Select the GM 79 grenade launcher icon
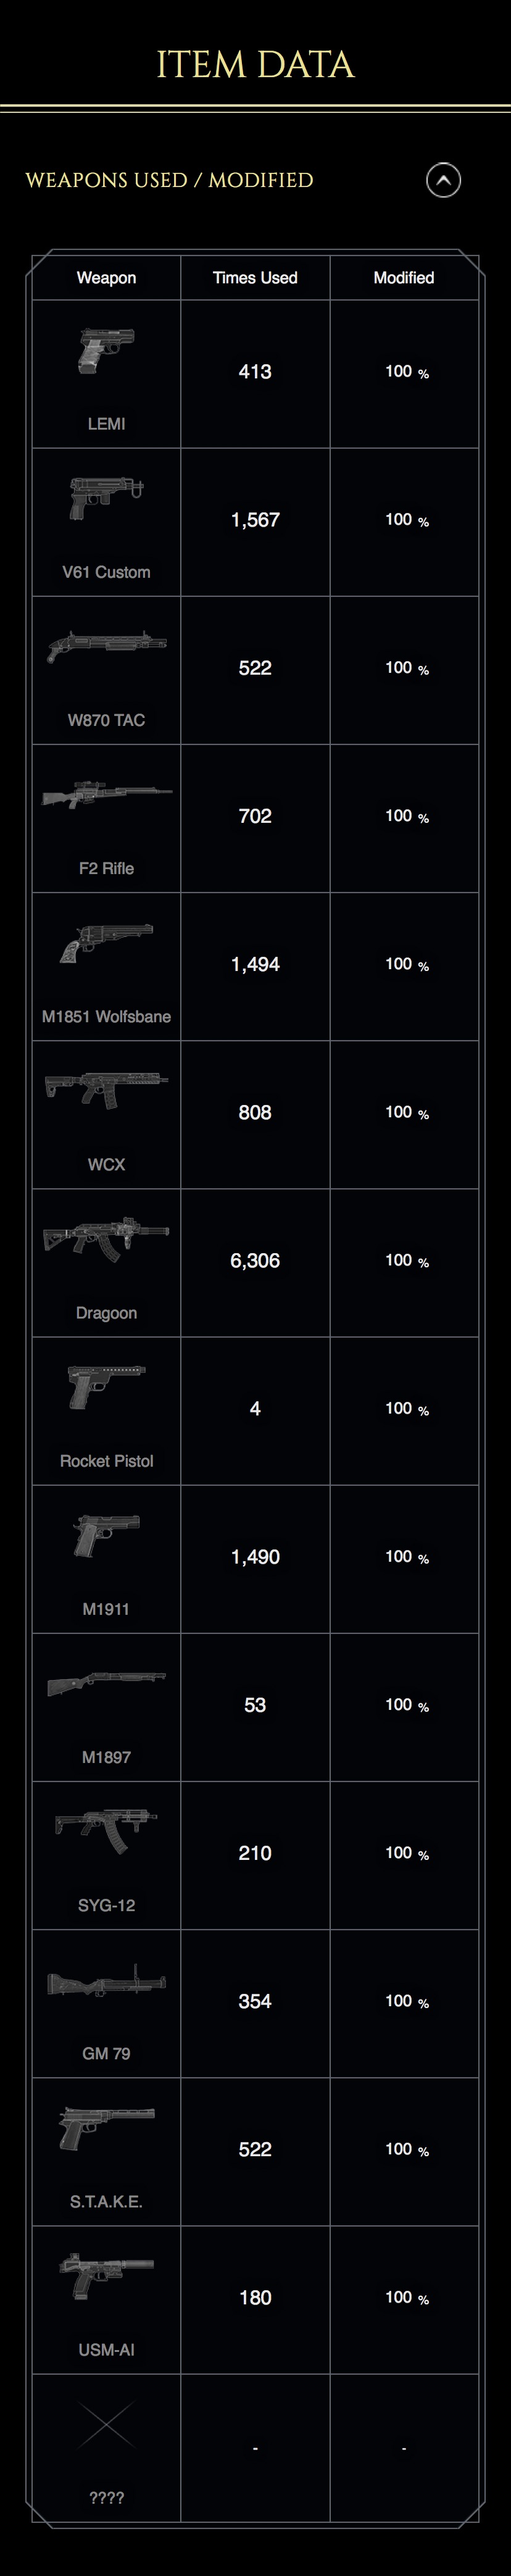This screenshot has height=2576, width=511. pyautogui.click(x=106, y=1979)
